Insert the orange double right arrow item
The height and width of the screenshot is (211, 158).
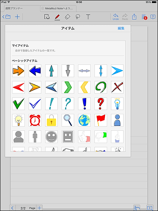click(x=18, y=71)
